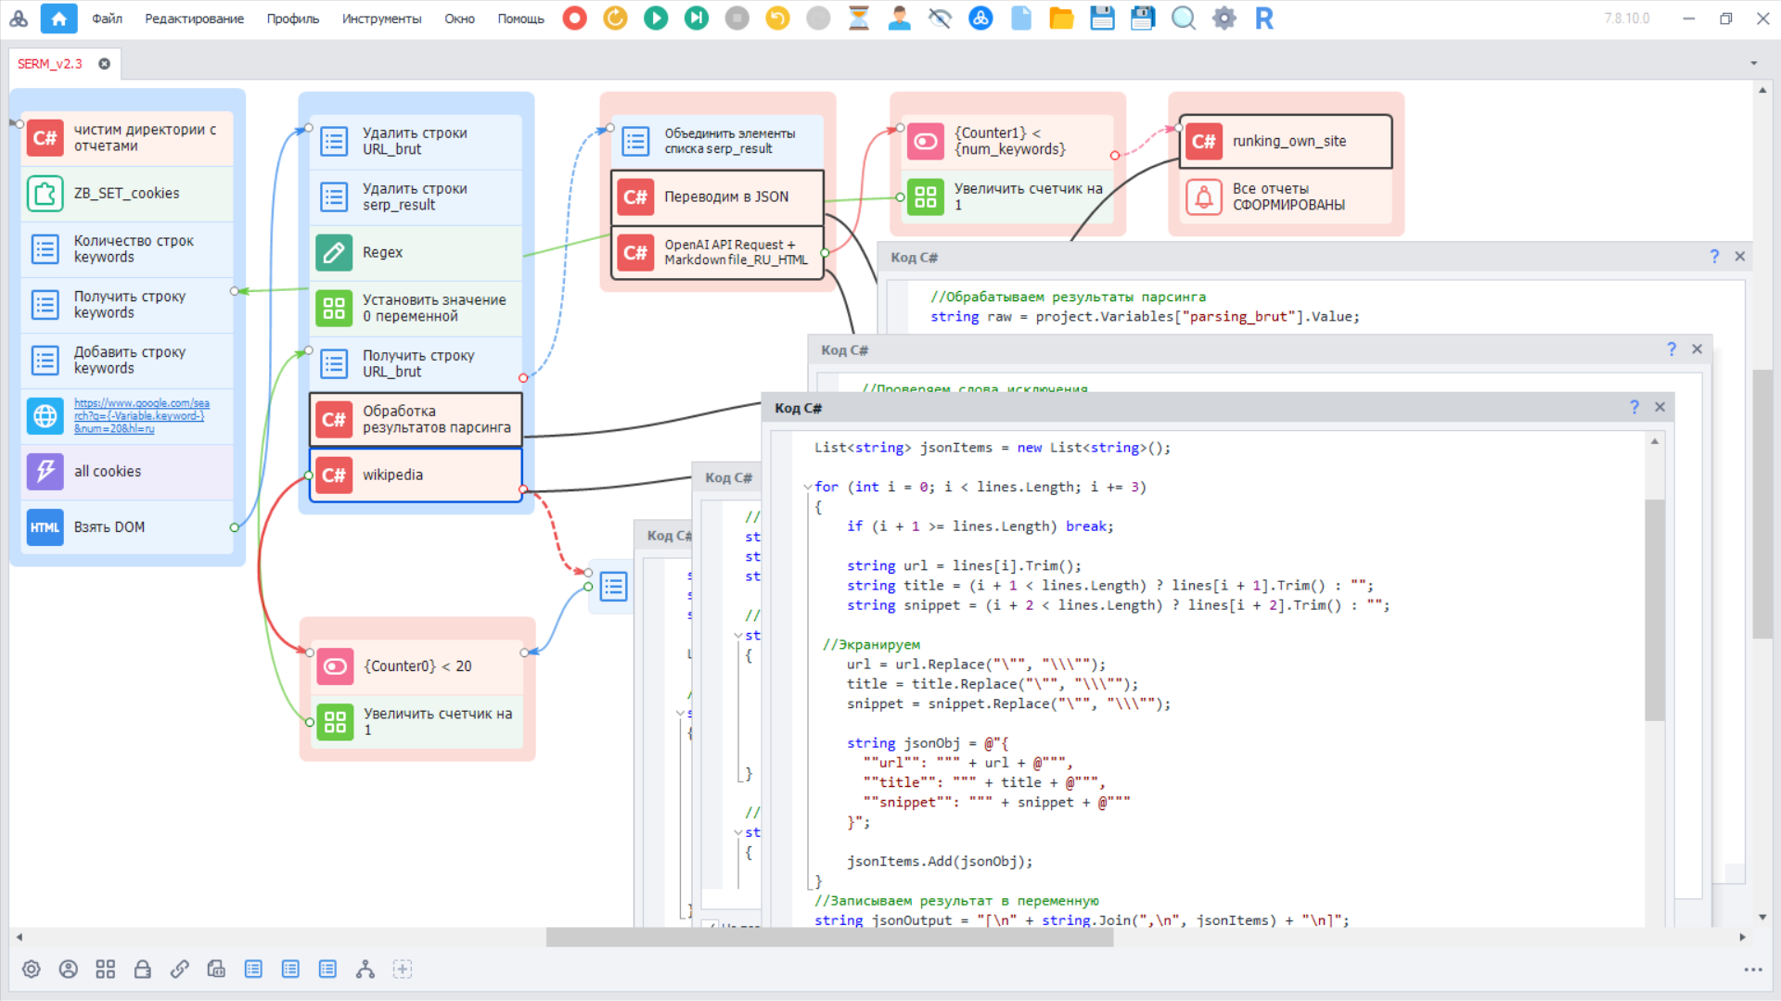Open the Файл menu

click(x=108, y=19)
